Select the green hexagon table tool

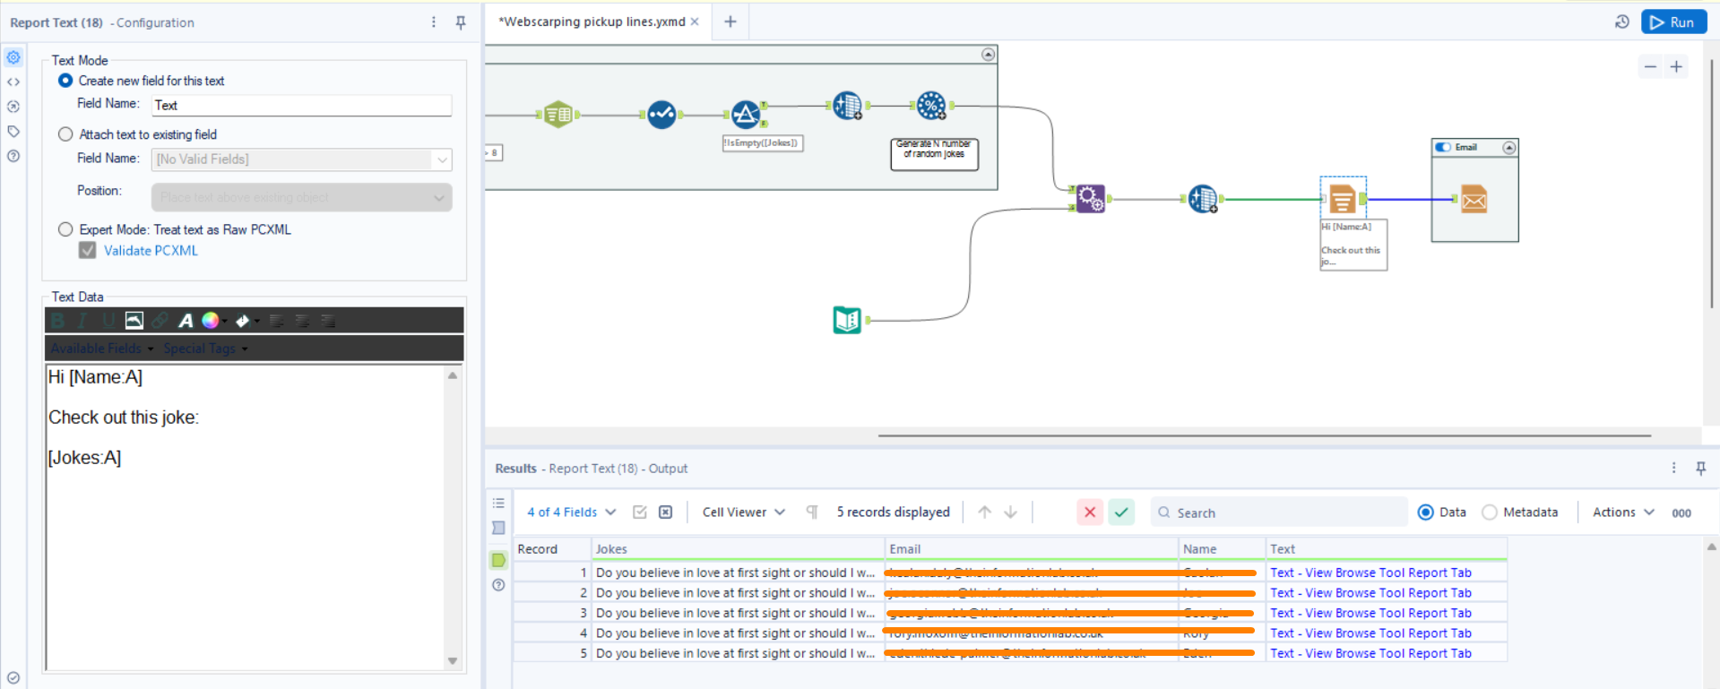[558, 114]
